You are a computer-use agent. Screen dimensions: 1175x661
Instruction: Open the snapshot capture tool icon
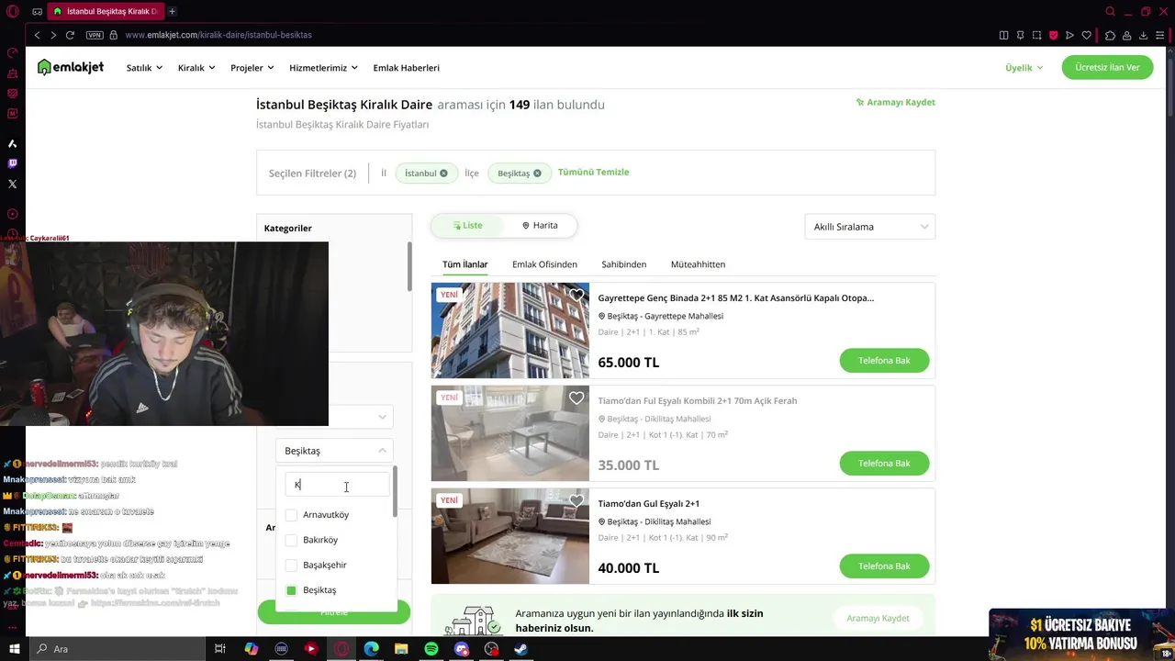tap(1036, 35)
